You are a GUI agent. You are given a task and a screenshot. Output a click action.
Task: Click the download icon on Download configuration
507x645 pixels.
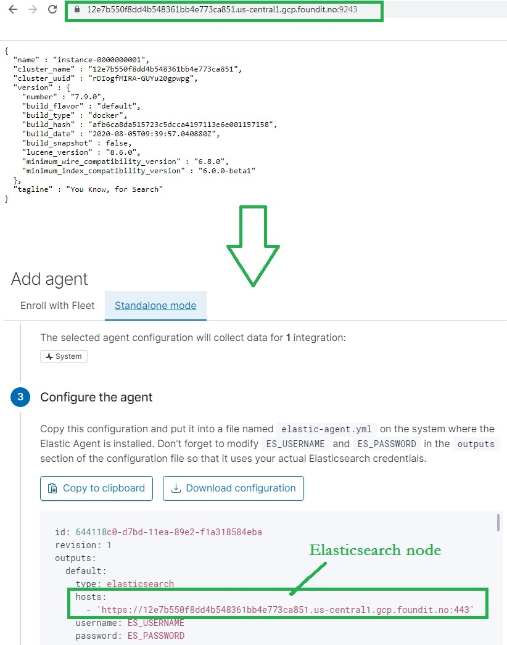coord(176,488)
